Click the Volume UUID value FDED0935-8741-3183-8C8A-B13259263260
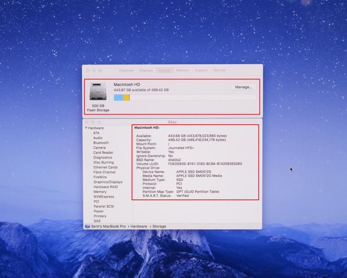 pos(205,164)
